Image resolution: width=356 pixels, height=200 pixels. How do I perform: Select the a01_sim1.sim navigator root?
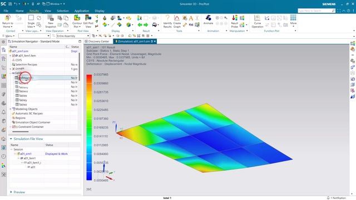point(20,51)
